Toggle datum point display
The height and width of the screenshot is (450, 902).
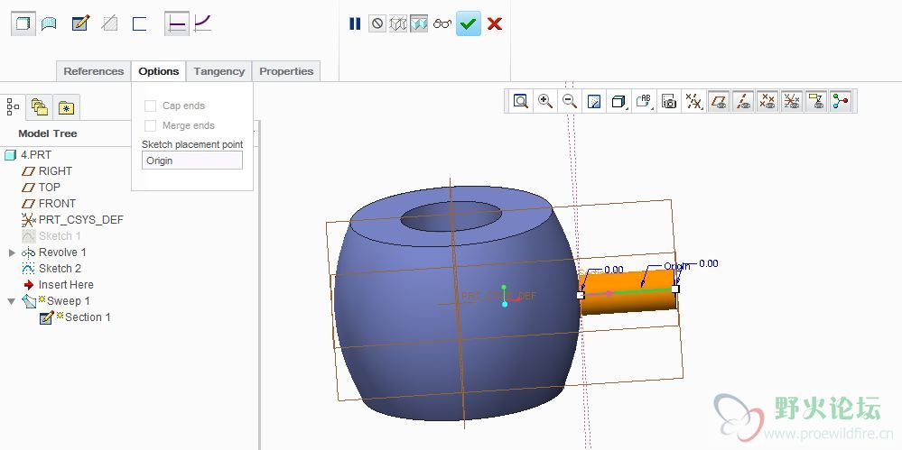point(767,102)
